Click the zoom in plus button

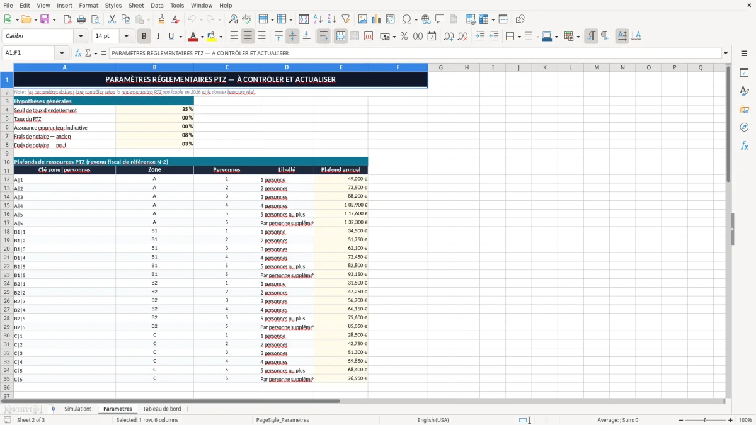731,420
